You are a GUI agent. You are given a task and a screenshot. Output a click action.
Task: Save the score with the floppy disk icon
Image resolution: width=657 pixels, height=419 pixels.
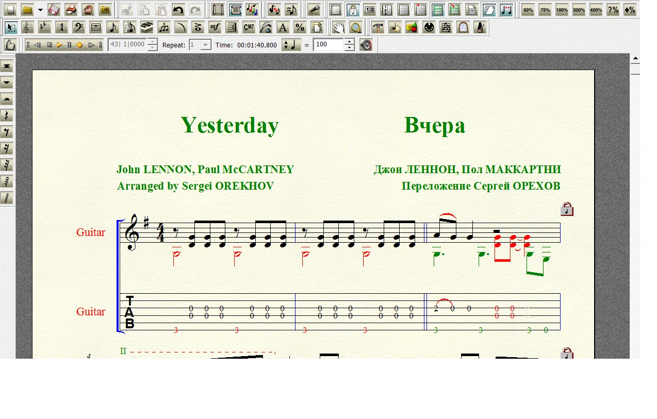[54, 9]
